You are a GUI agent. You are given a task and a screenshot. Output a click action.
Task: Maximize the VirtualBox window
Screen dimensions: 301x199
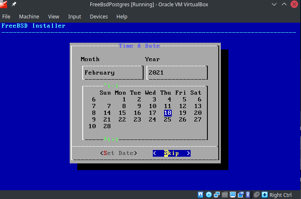(284, 4)
